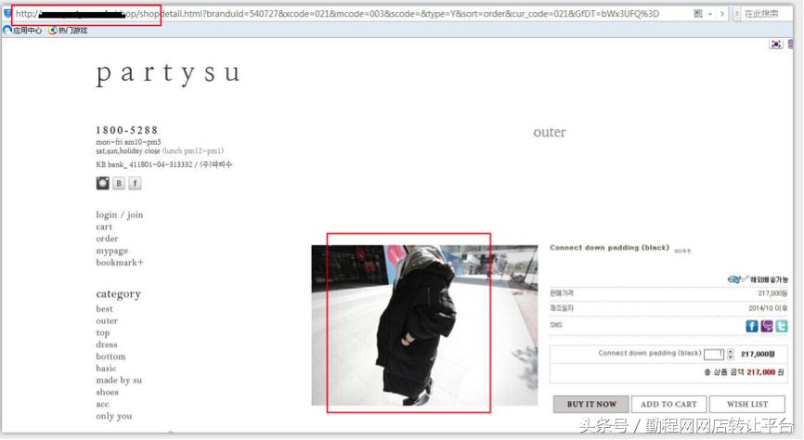804x440 pixels.
Task: Click the KB bank account text
Action: (164, 164)
